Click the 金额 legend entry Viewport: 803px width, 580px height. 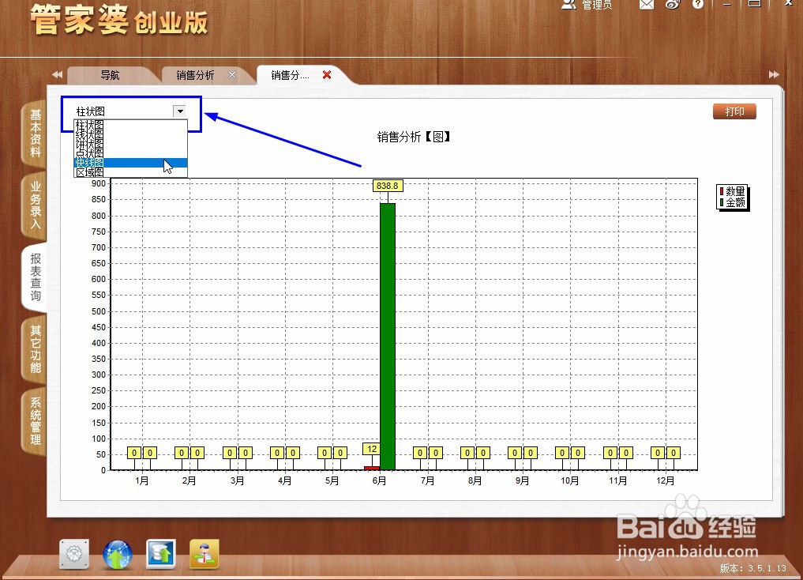(x=732, y=202)
